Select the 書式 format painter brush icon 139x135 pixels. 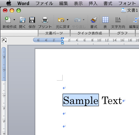[94, 20]
